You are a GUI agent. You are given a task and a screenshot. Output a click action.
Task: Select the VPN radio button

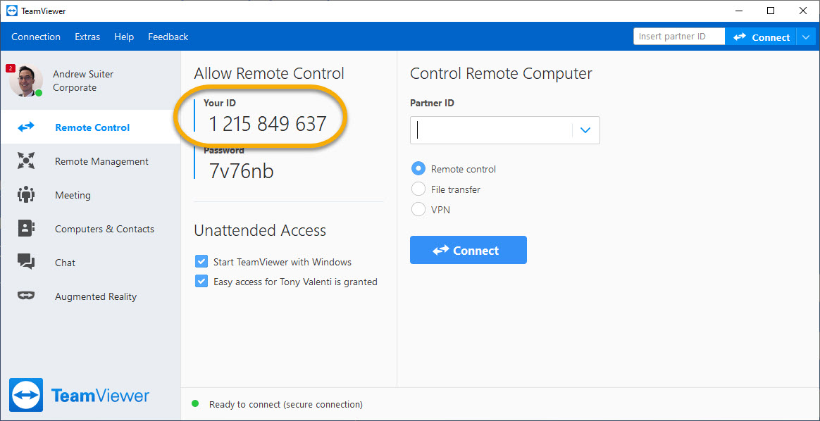coord(418,210)
